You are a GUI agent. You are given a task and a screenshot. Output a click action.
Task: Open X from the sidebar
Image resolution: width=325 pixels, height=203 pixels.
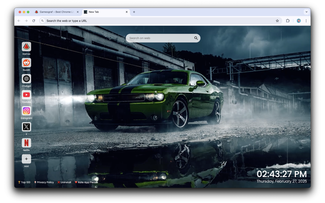pos(26,127)
